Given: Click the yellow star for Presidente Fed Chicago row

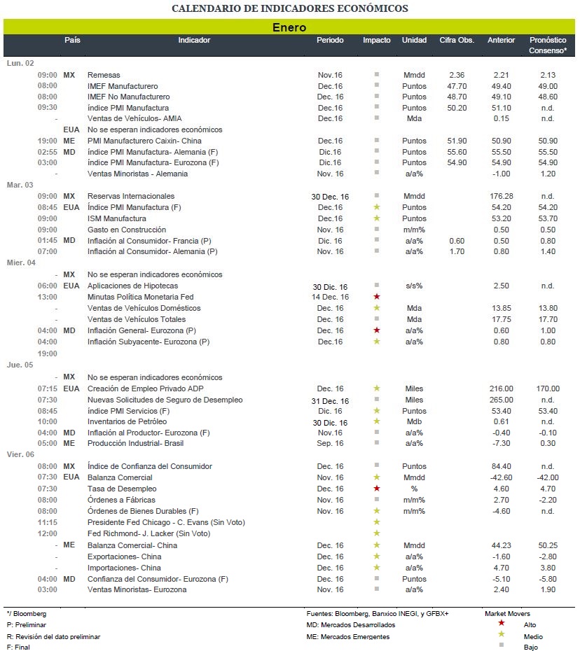Looking at the screenshot, I should point(376,522).
